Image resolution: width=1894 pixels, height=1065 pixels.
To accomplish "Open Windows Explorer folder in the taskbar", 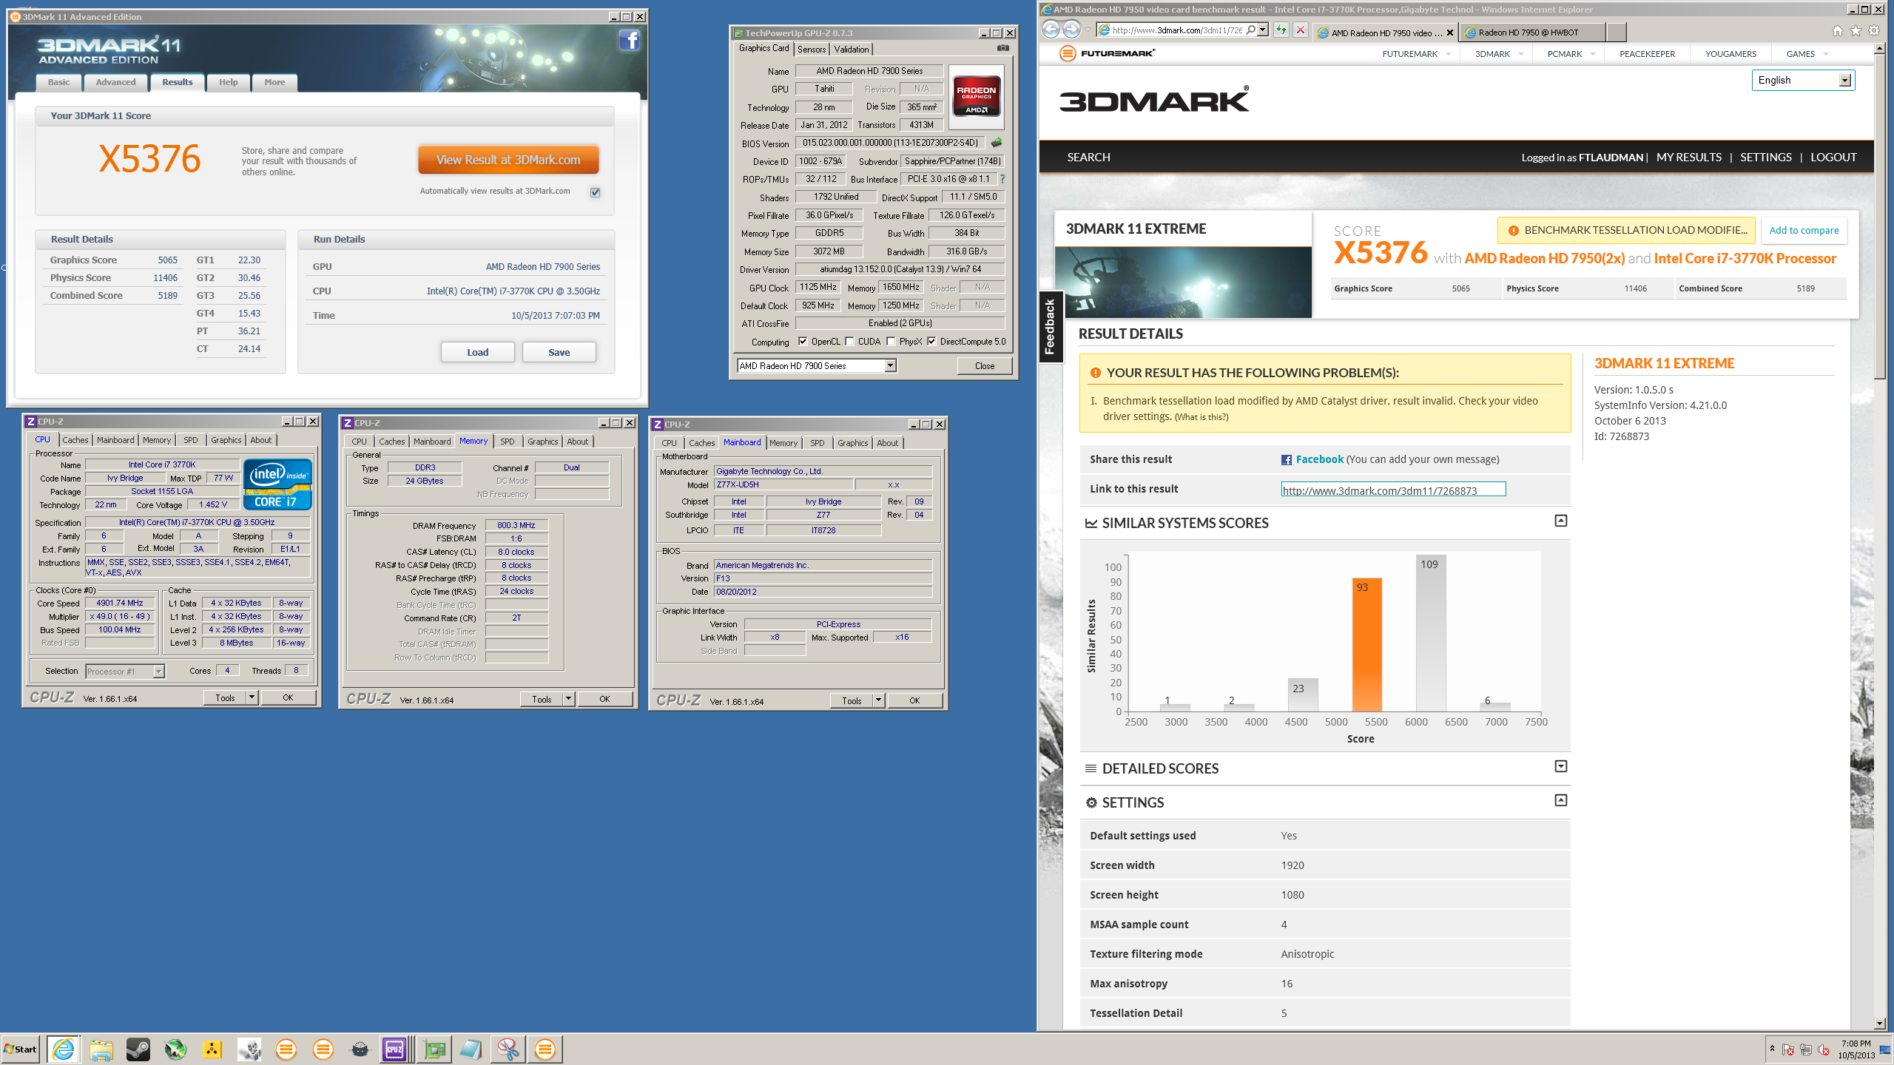I will 101,1049.
